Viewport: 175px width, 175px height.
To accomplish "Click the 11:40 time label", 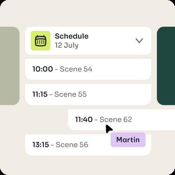I will (84, 119).
